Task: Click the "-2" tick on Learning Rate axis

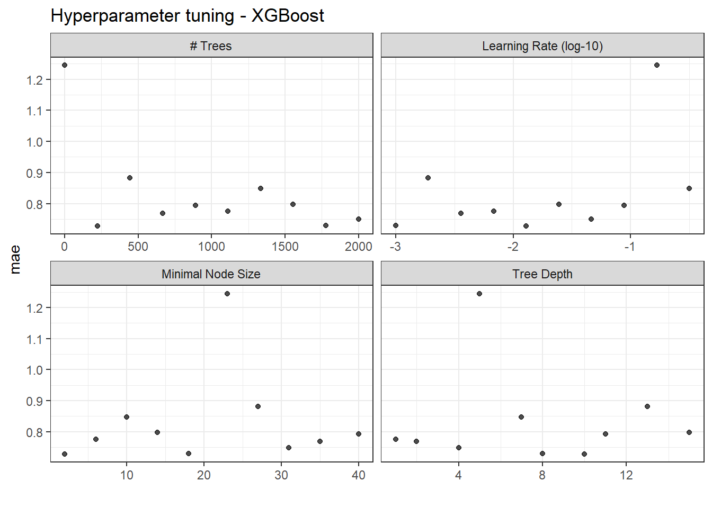Action: [x=512, y=247]
